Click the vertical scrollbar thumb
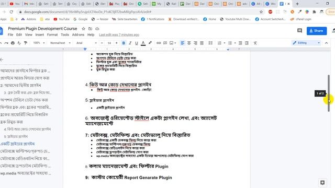335x188 pixels. pyautogui.click(x=329, y=93)
